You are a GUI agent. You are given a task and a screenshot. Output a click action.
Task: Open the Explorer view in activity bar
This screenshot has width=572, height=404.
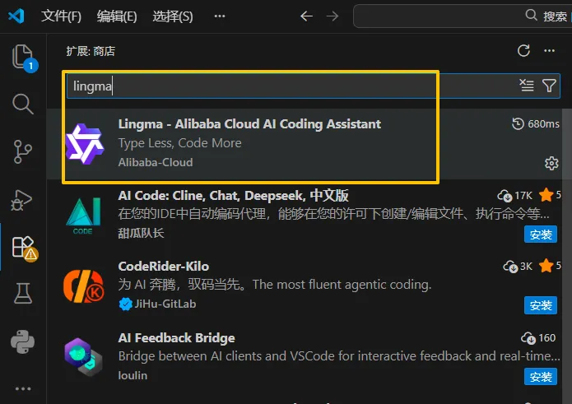coord(23,57)
